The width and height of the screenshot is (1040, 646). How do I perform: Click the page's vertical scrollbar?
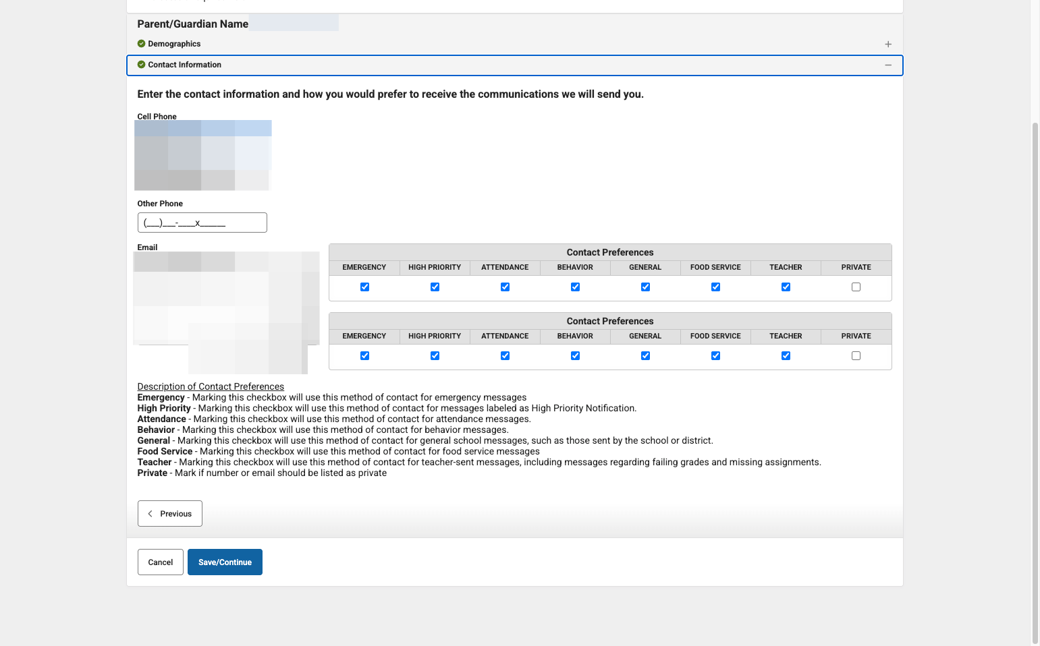(x=1035, y=383)
